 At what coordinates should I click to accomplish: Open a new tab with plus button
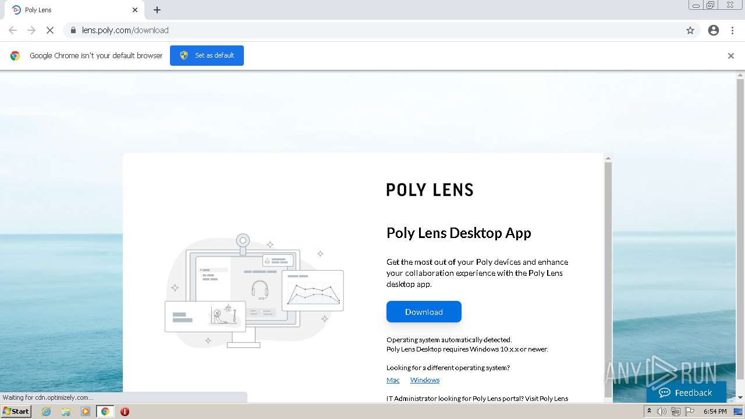[x=157, y=10]
